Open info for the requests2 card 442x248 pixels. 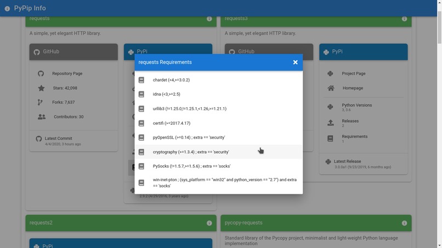[x=209, y=223]
